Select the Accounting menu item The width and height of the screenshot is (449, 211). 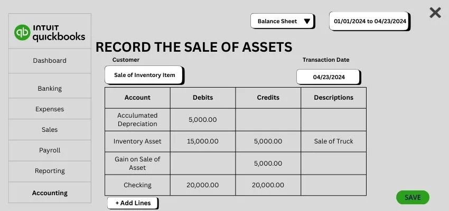pyautogui.click(x=50, y=193)
